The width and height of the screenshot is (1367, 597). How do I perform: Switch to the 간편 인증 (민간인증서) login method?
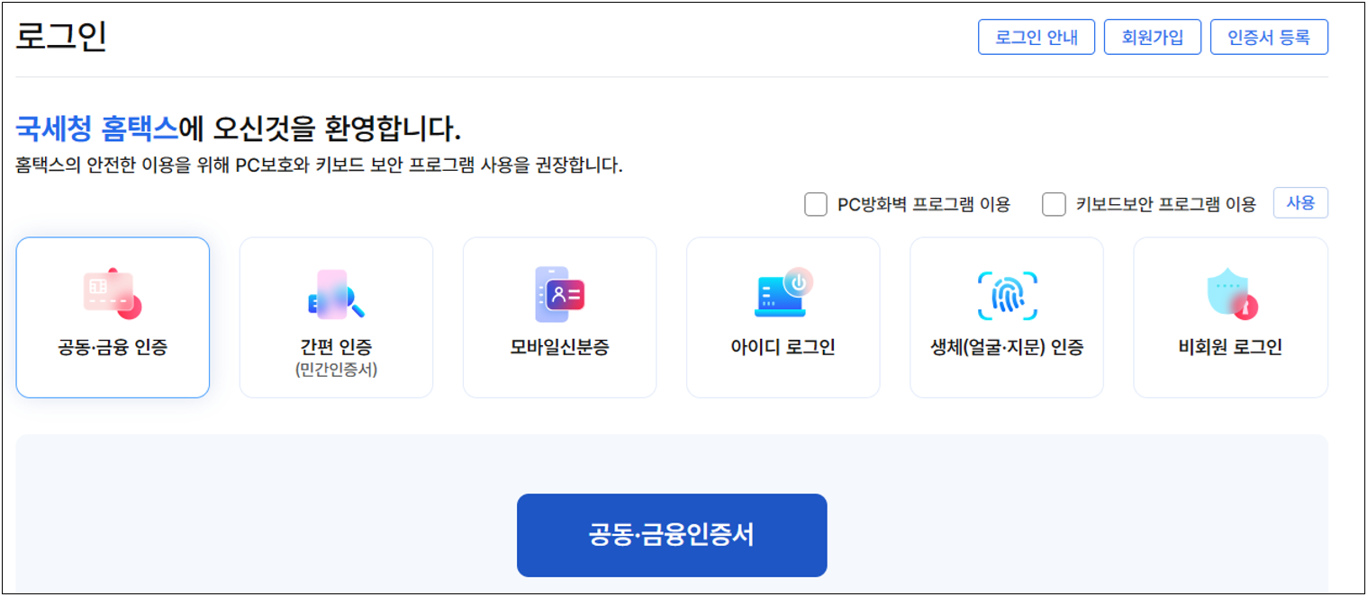(x=335, y=316)
